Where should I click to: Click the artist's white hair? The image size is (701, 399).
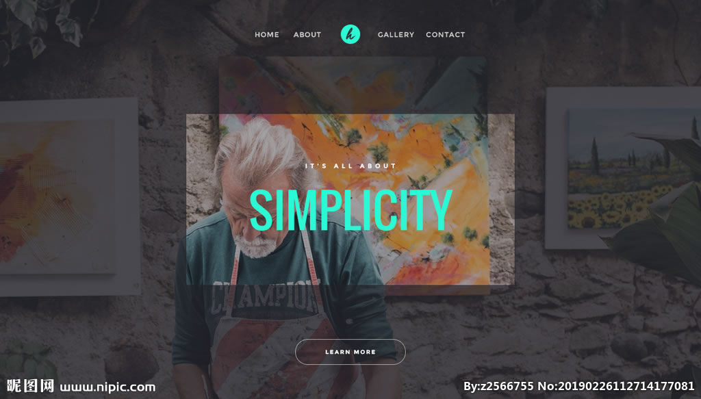262,150
